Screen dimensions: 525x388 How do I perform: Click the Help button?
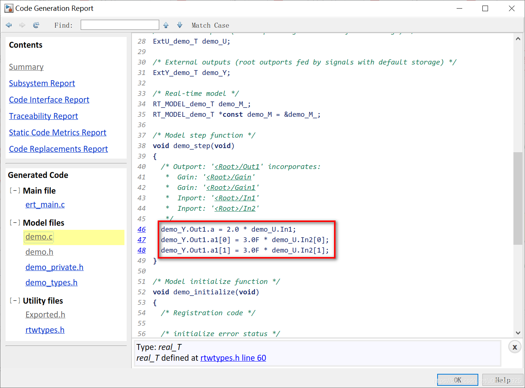coord(503,380)
